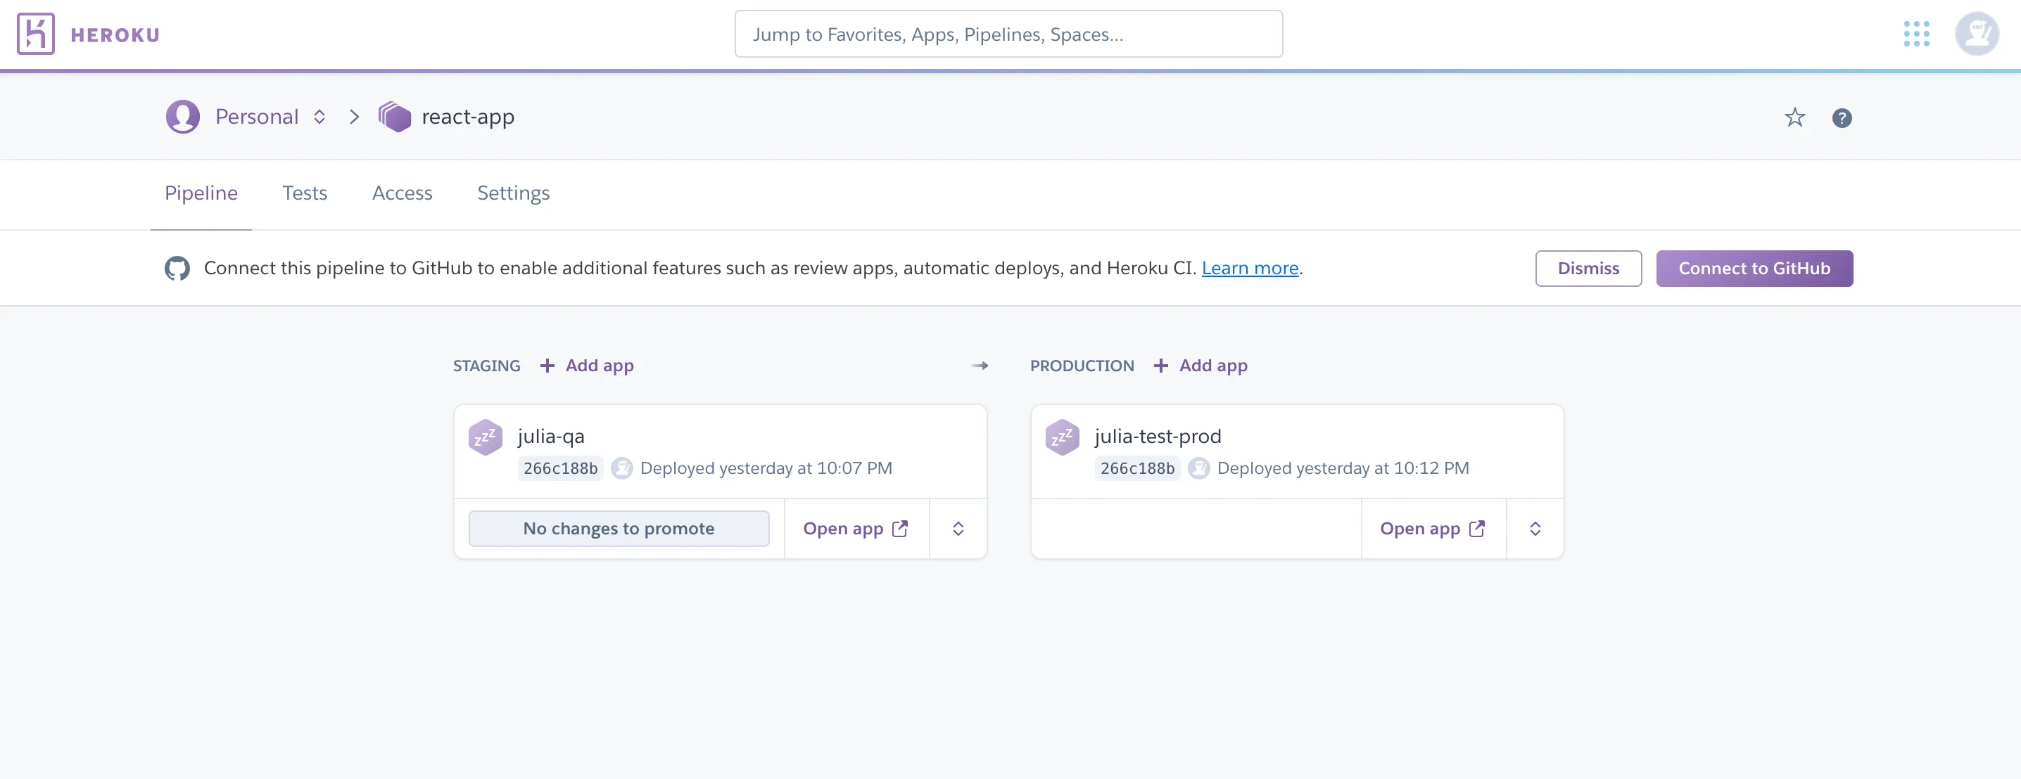
Task: Open app for julia-qa
Action: 856,528
